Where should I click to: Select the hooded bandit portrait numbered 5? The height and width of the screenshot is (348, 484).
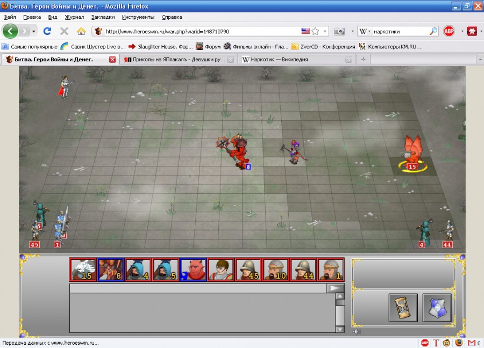coord(166,270)
